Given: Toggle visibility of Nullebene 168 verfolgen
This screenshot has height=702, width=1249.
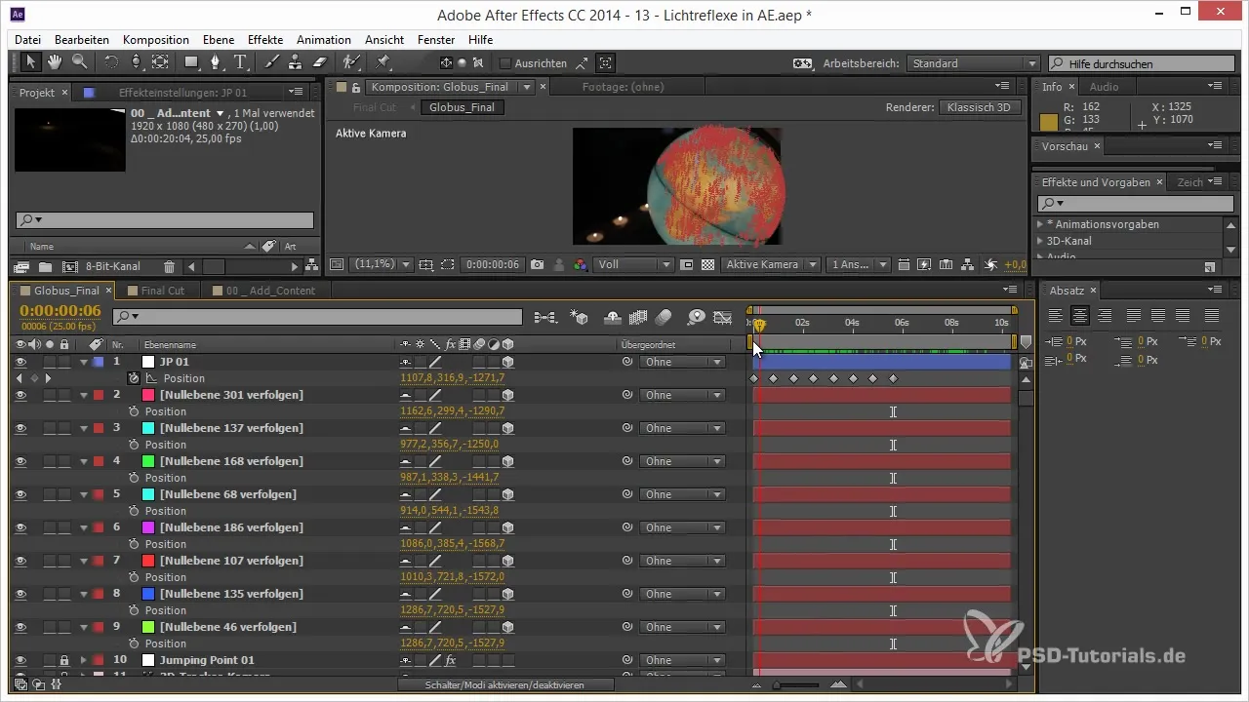Looking at the screenshot, I should click(20, 461).
